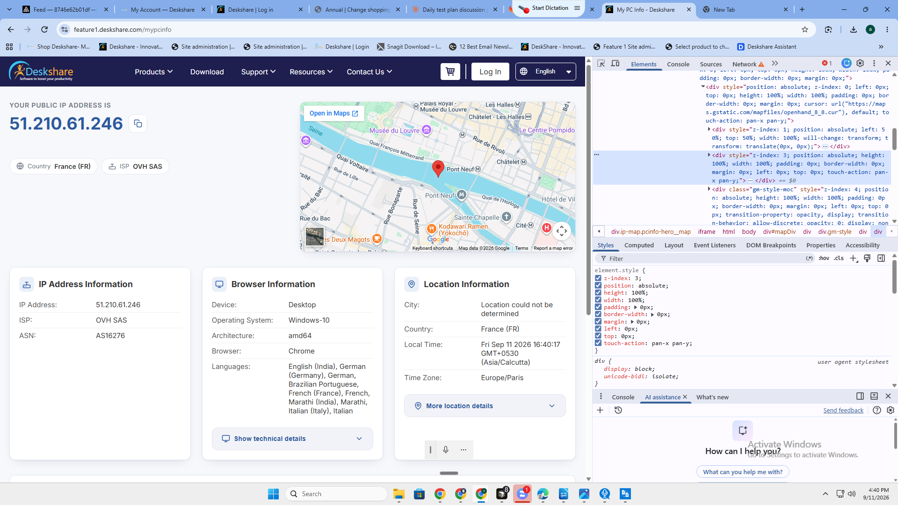Open AI assistance help icon
Screen dimensions: 898x505
tap(877, 410)
